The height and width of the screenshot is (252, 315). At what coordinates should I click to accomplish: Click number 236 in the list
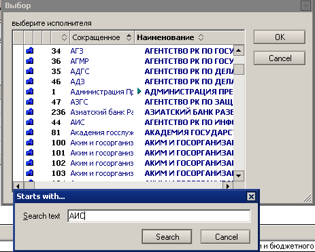pos(59,112)
